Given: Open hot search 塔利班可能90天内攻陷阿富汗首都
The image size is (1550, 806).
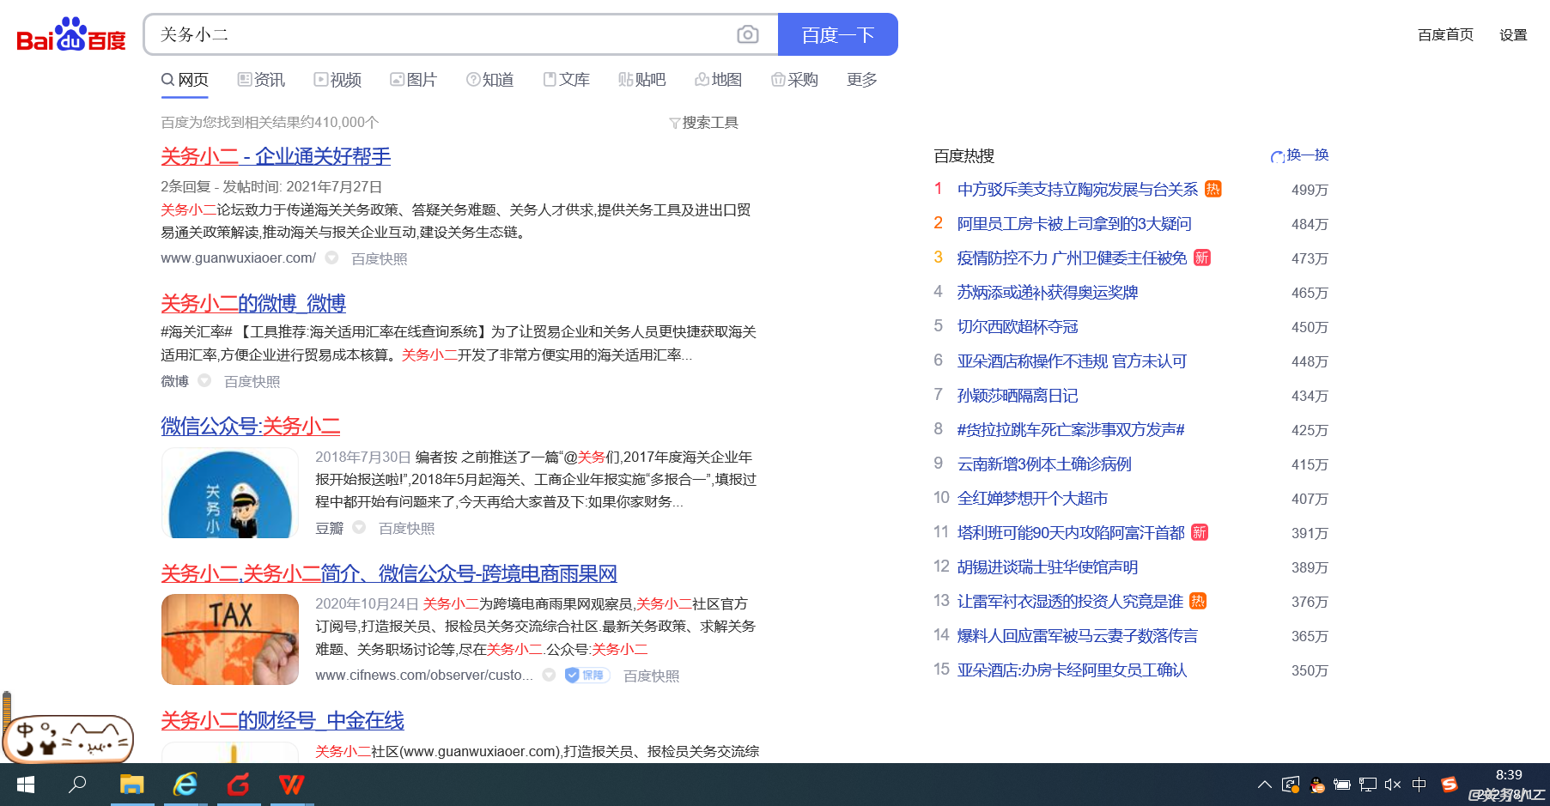Looking at the screenshot, I should click(1071, 532).
